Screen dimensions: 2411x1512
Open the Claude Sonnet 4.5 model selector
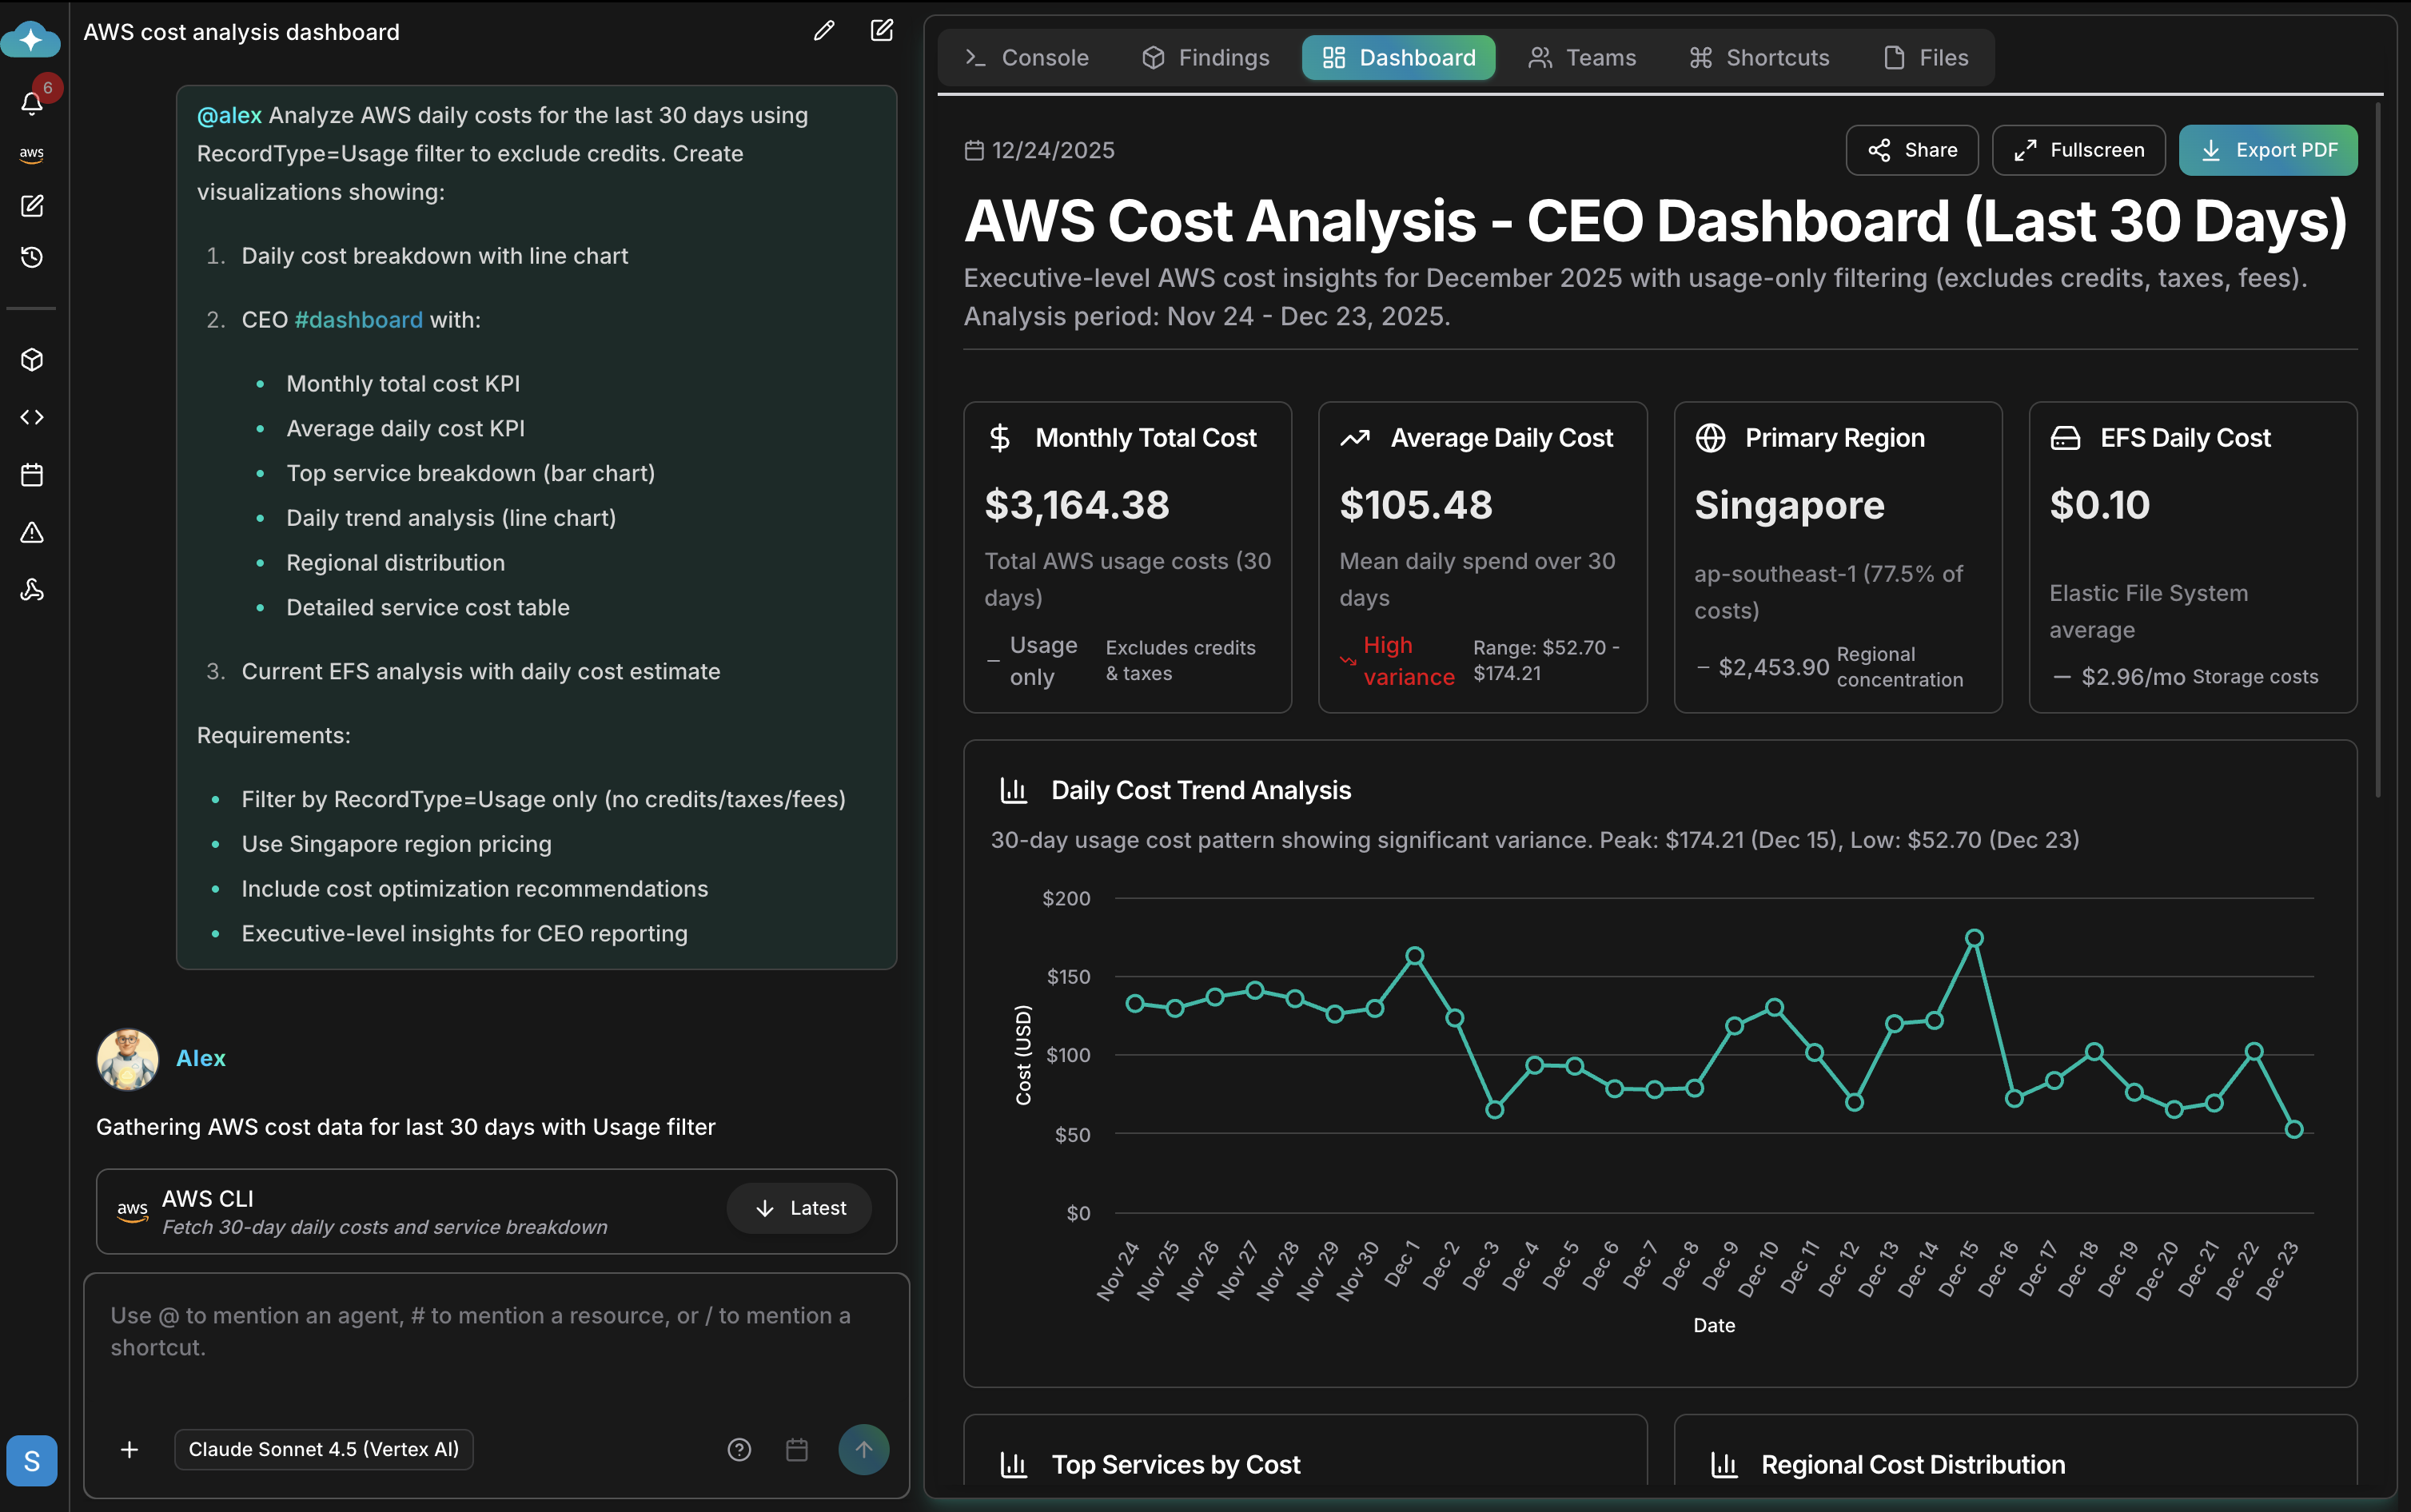(x=322, y=1449)
